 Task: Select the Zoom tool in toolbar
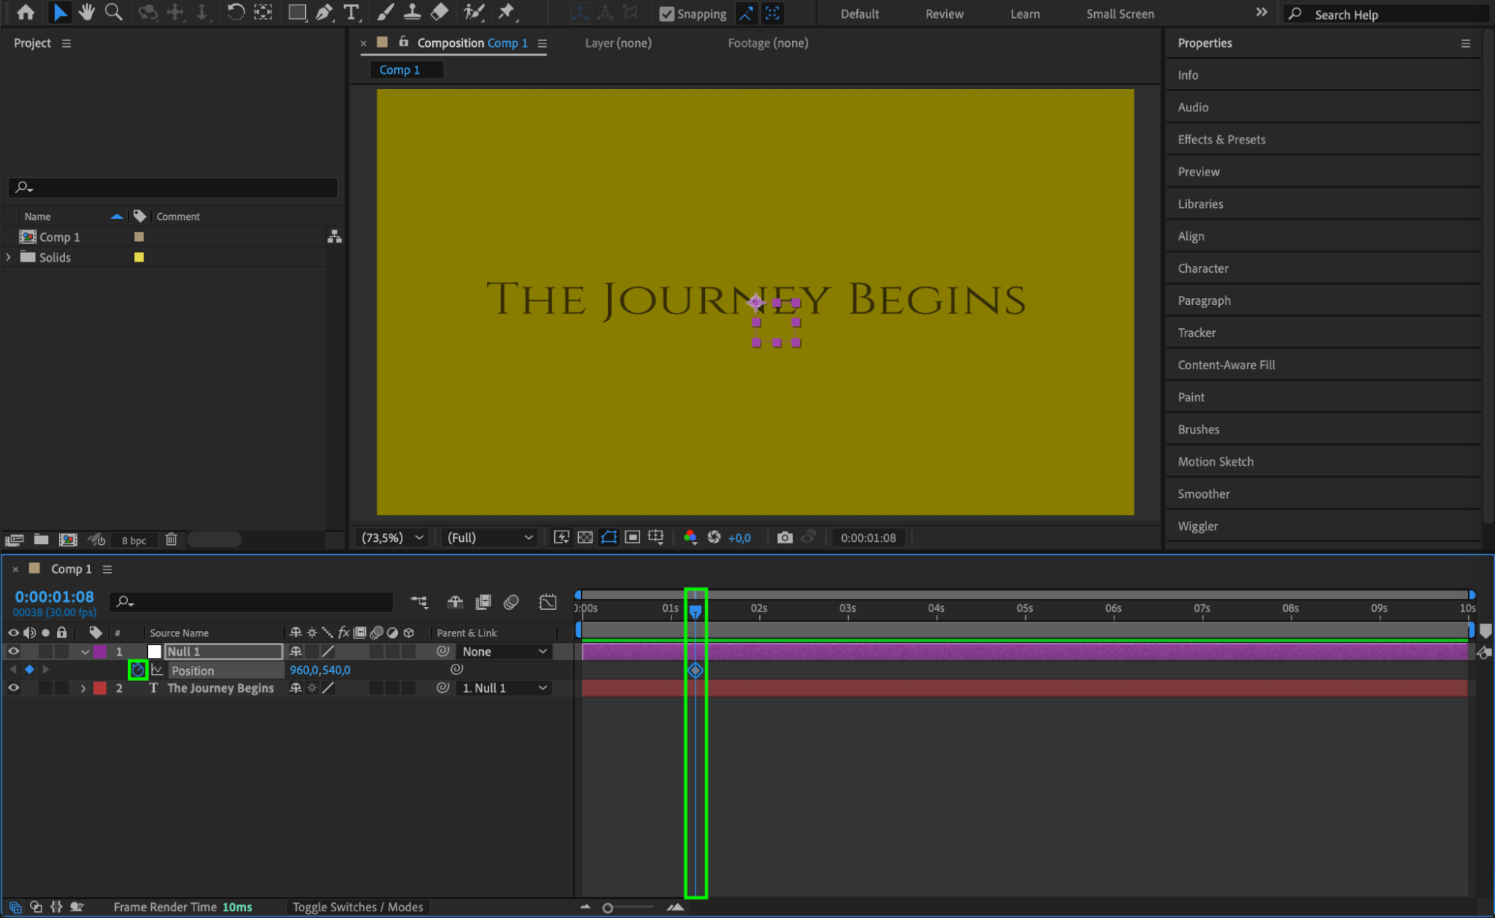(x=114, y=12)
